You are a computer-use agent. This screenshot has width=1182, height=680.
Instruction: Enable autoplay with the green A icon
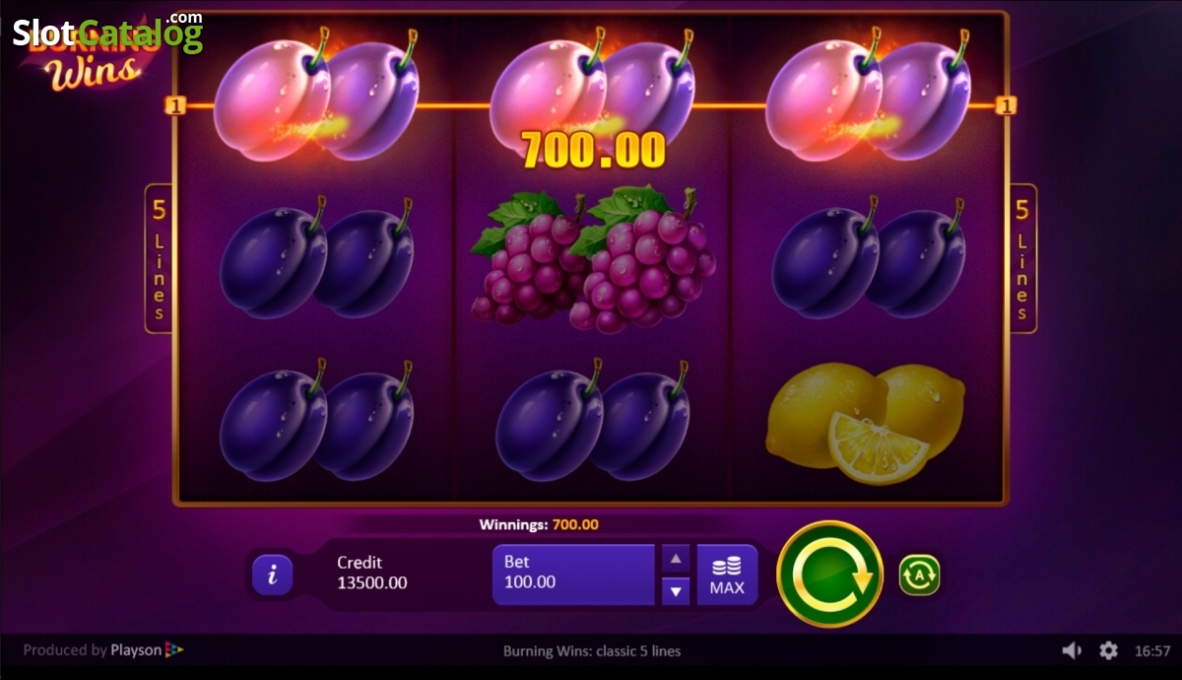(x=919, y=575)
